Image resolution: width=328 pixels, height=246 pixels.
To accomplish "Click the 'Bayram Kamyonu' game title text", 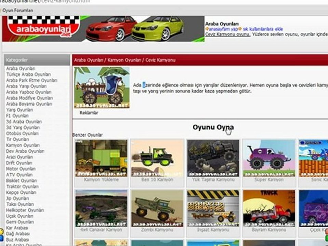I will [269, 230].
